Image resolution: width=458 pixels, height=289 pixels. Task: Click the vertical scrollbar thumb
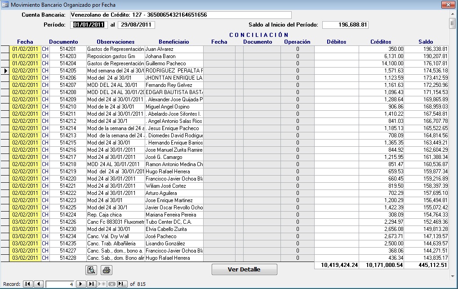point(453,23)
